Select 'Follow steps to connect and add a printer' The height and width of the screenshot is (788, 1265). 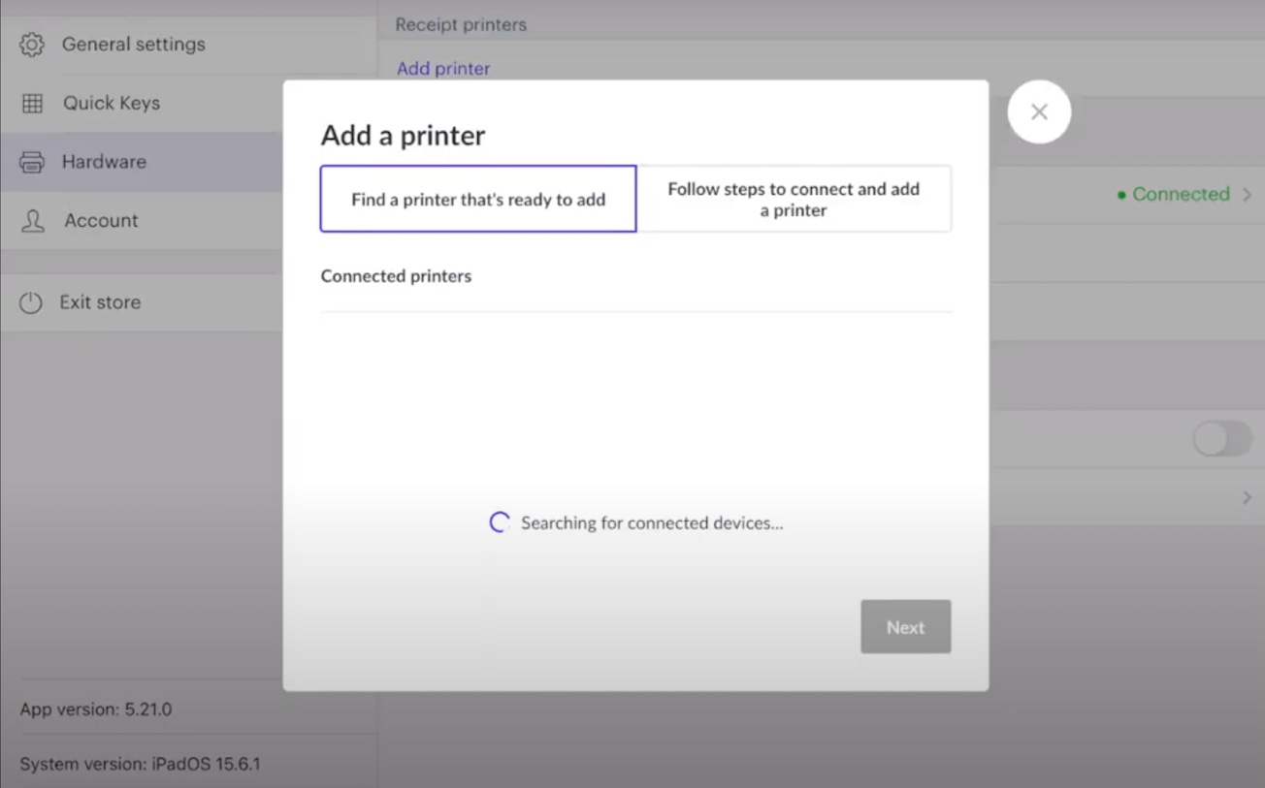click(x=794, y=199)
